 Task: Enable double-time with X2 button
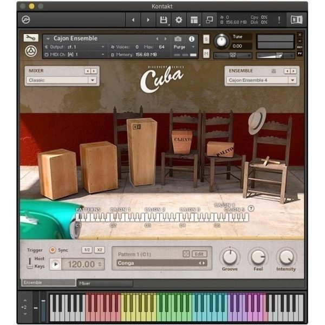pos(100,250)
